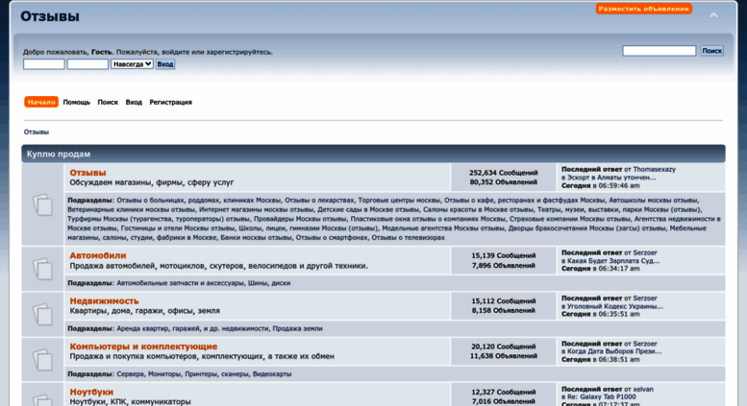Open the Компьютеры и комплектующие board link

point(143,346)
